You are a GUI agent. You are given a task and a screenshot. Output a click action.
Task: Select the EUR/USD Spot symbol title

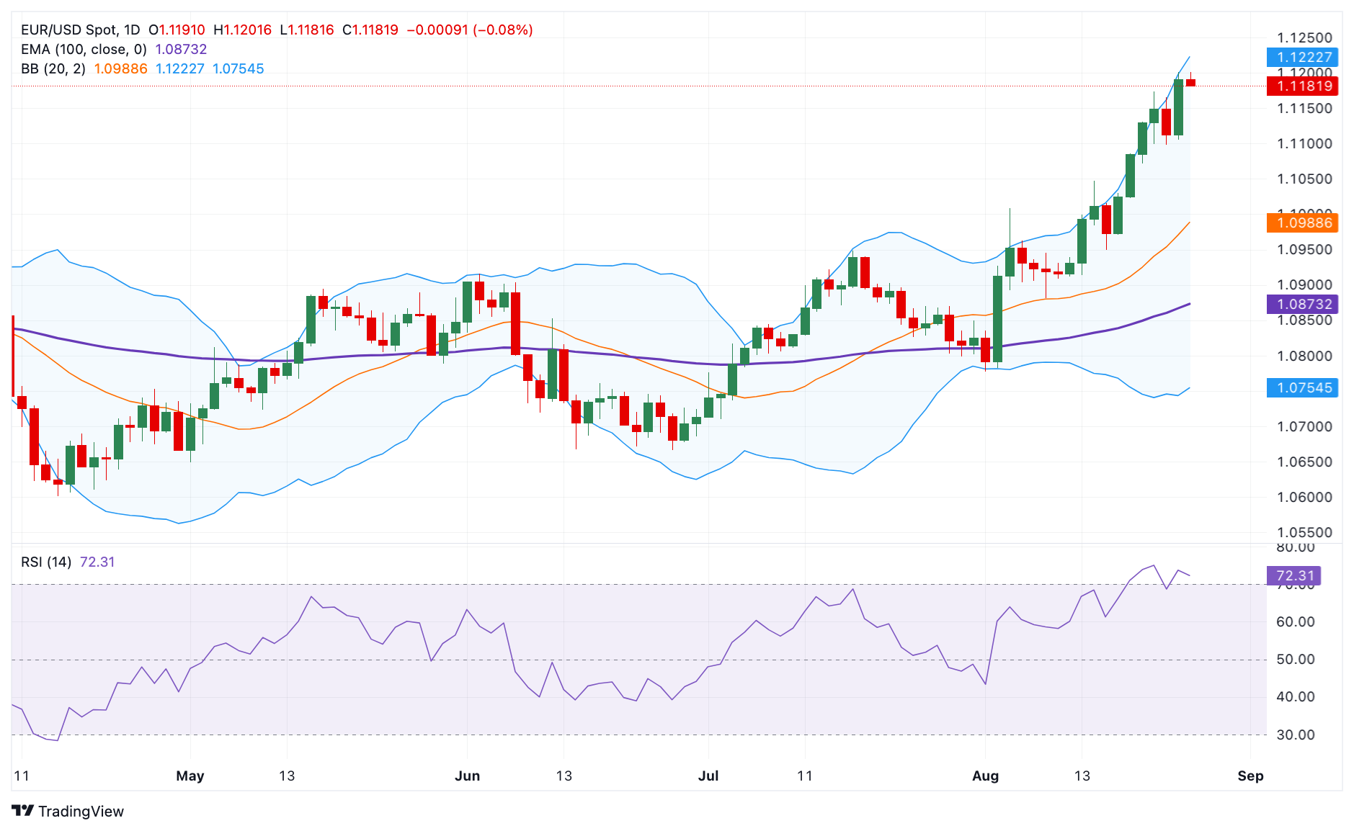point(80,30)
